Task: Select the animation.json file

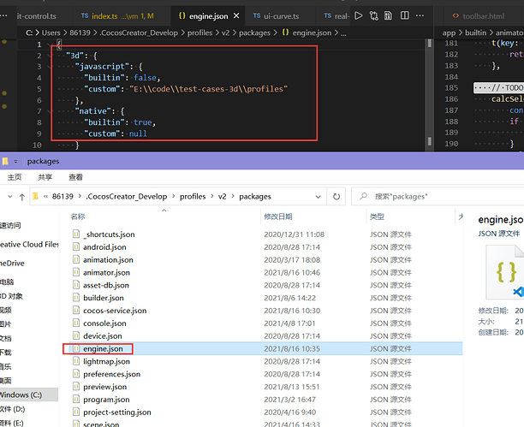Action: (108, 260)
